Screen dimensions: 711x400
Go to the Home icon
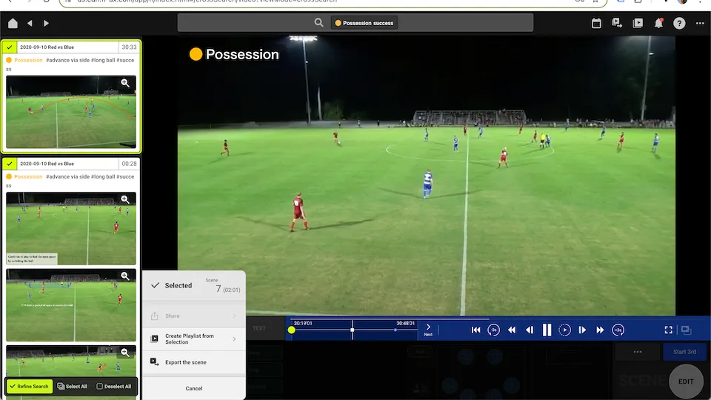point(13,23)
